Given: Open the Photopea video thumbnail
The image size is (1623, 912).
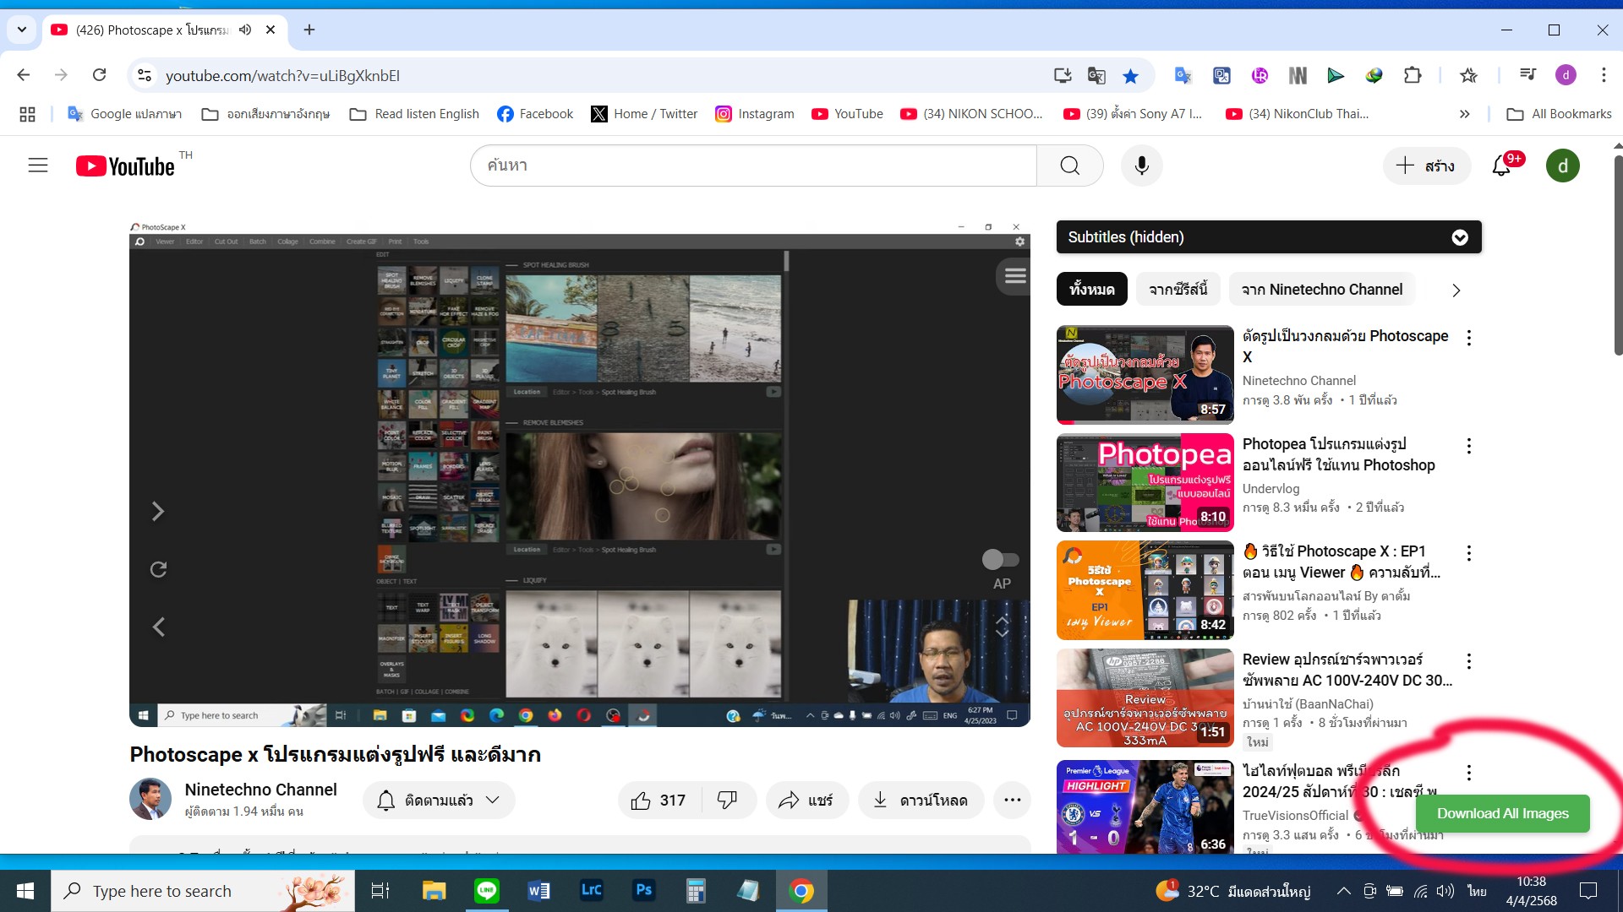Looking at the screenshot, I should pyautogui.click(x=1145, y=482).
